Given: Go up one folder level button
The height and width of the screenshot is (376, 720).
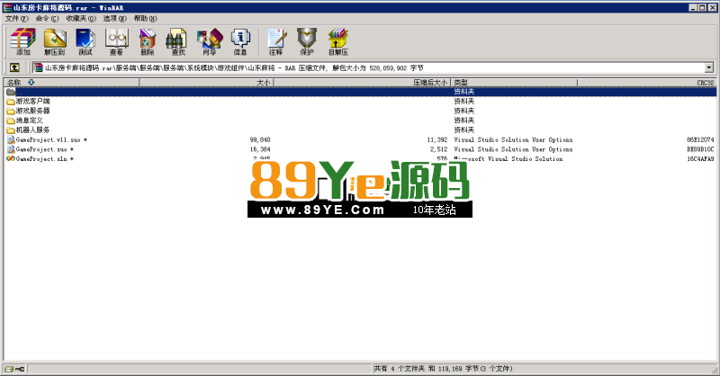Looking at the screenshot, I should (x=14, y=67).
